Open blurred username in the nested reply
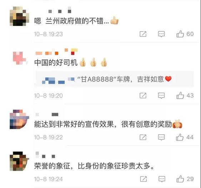 (x=58, y=80)
